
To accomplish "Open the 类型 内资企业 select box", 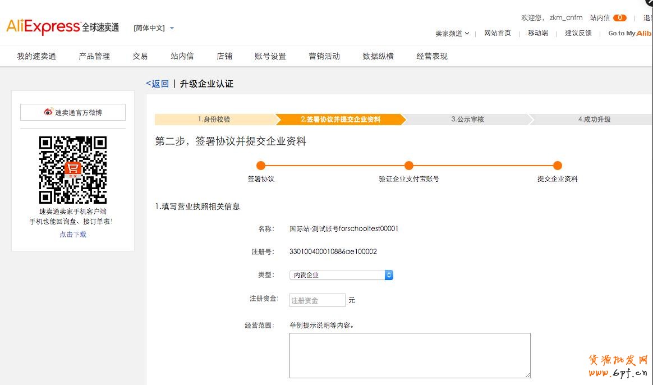I will [341, 275].
